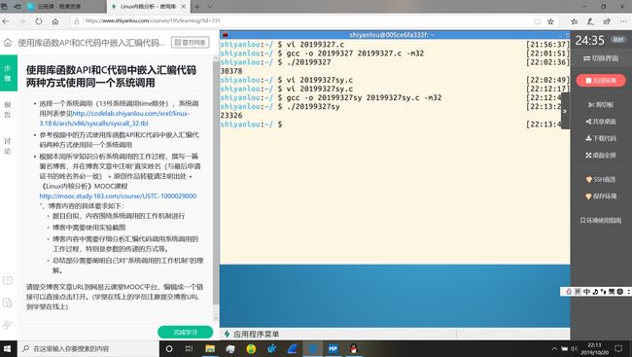This screenshot has height=357, width=632.
Task: Open browser settings and more menu
Action: [x=623, y=21]
